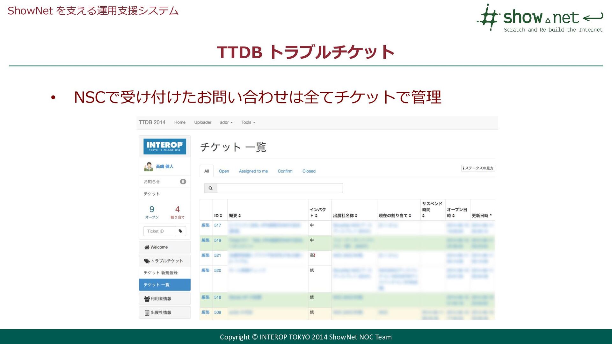
Task: Sort the table by ID column
Action: [218, 216]
